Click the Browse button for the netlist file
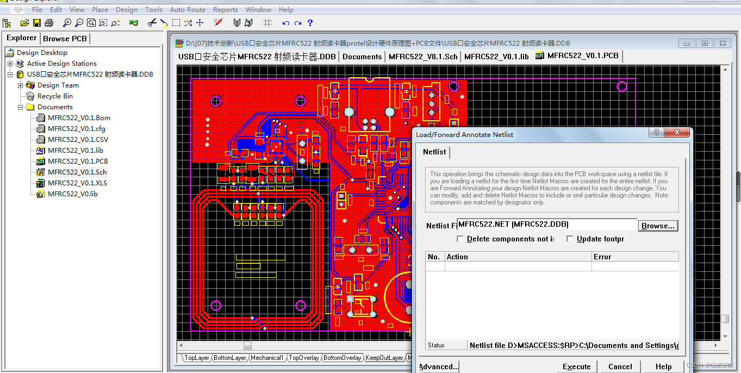Image resolution: width=741 pixels, height=373 pixels. pos(658,225)
